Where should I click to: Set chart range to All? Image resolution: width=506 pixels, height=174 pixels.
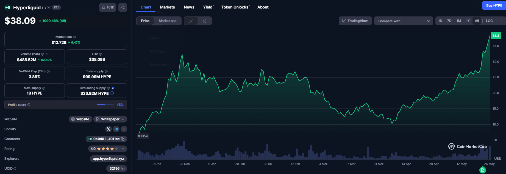point(477,21)
